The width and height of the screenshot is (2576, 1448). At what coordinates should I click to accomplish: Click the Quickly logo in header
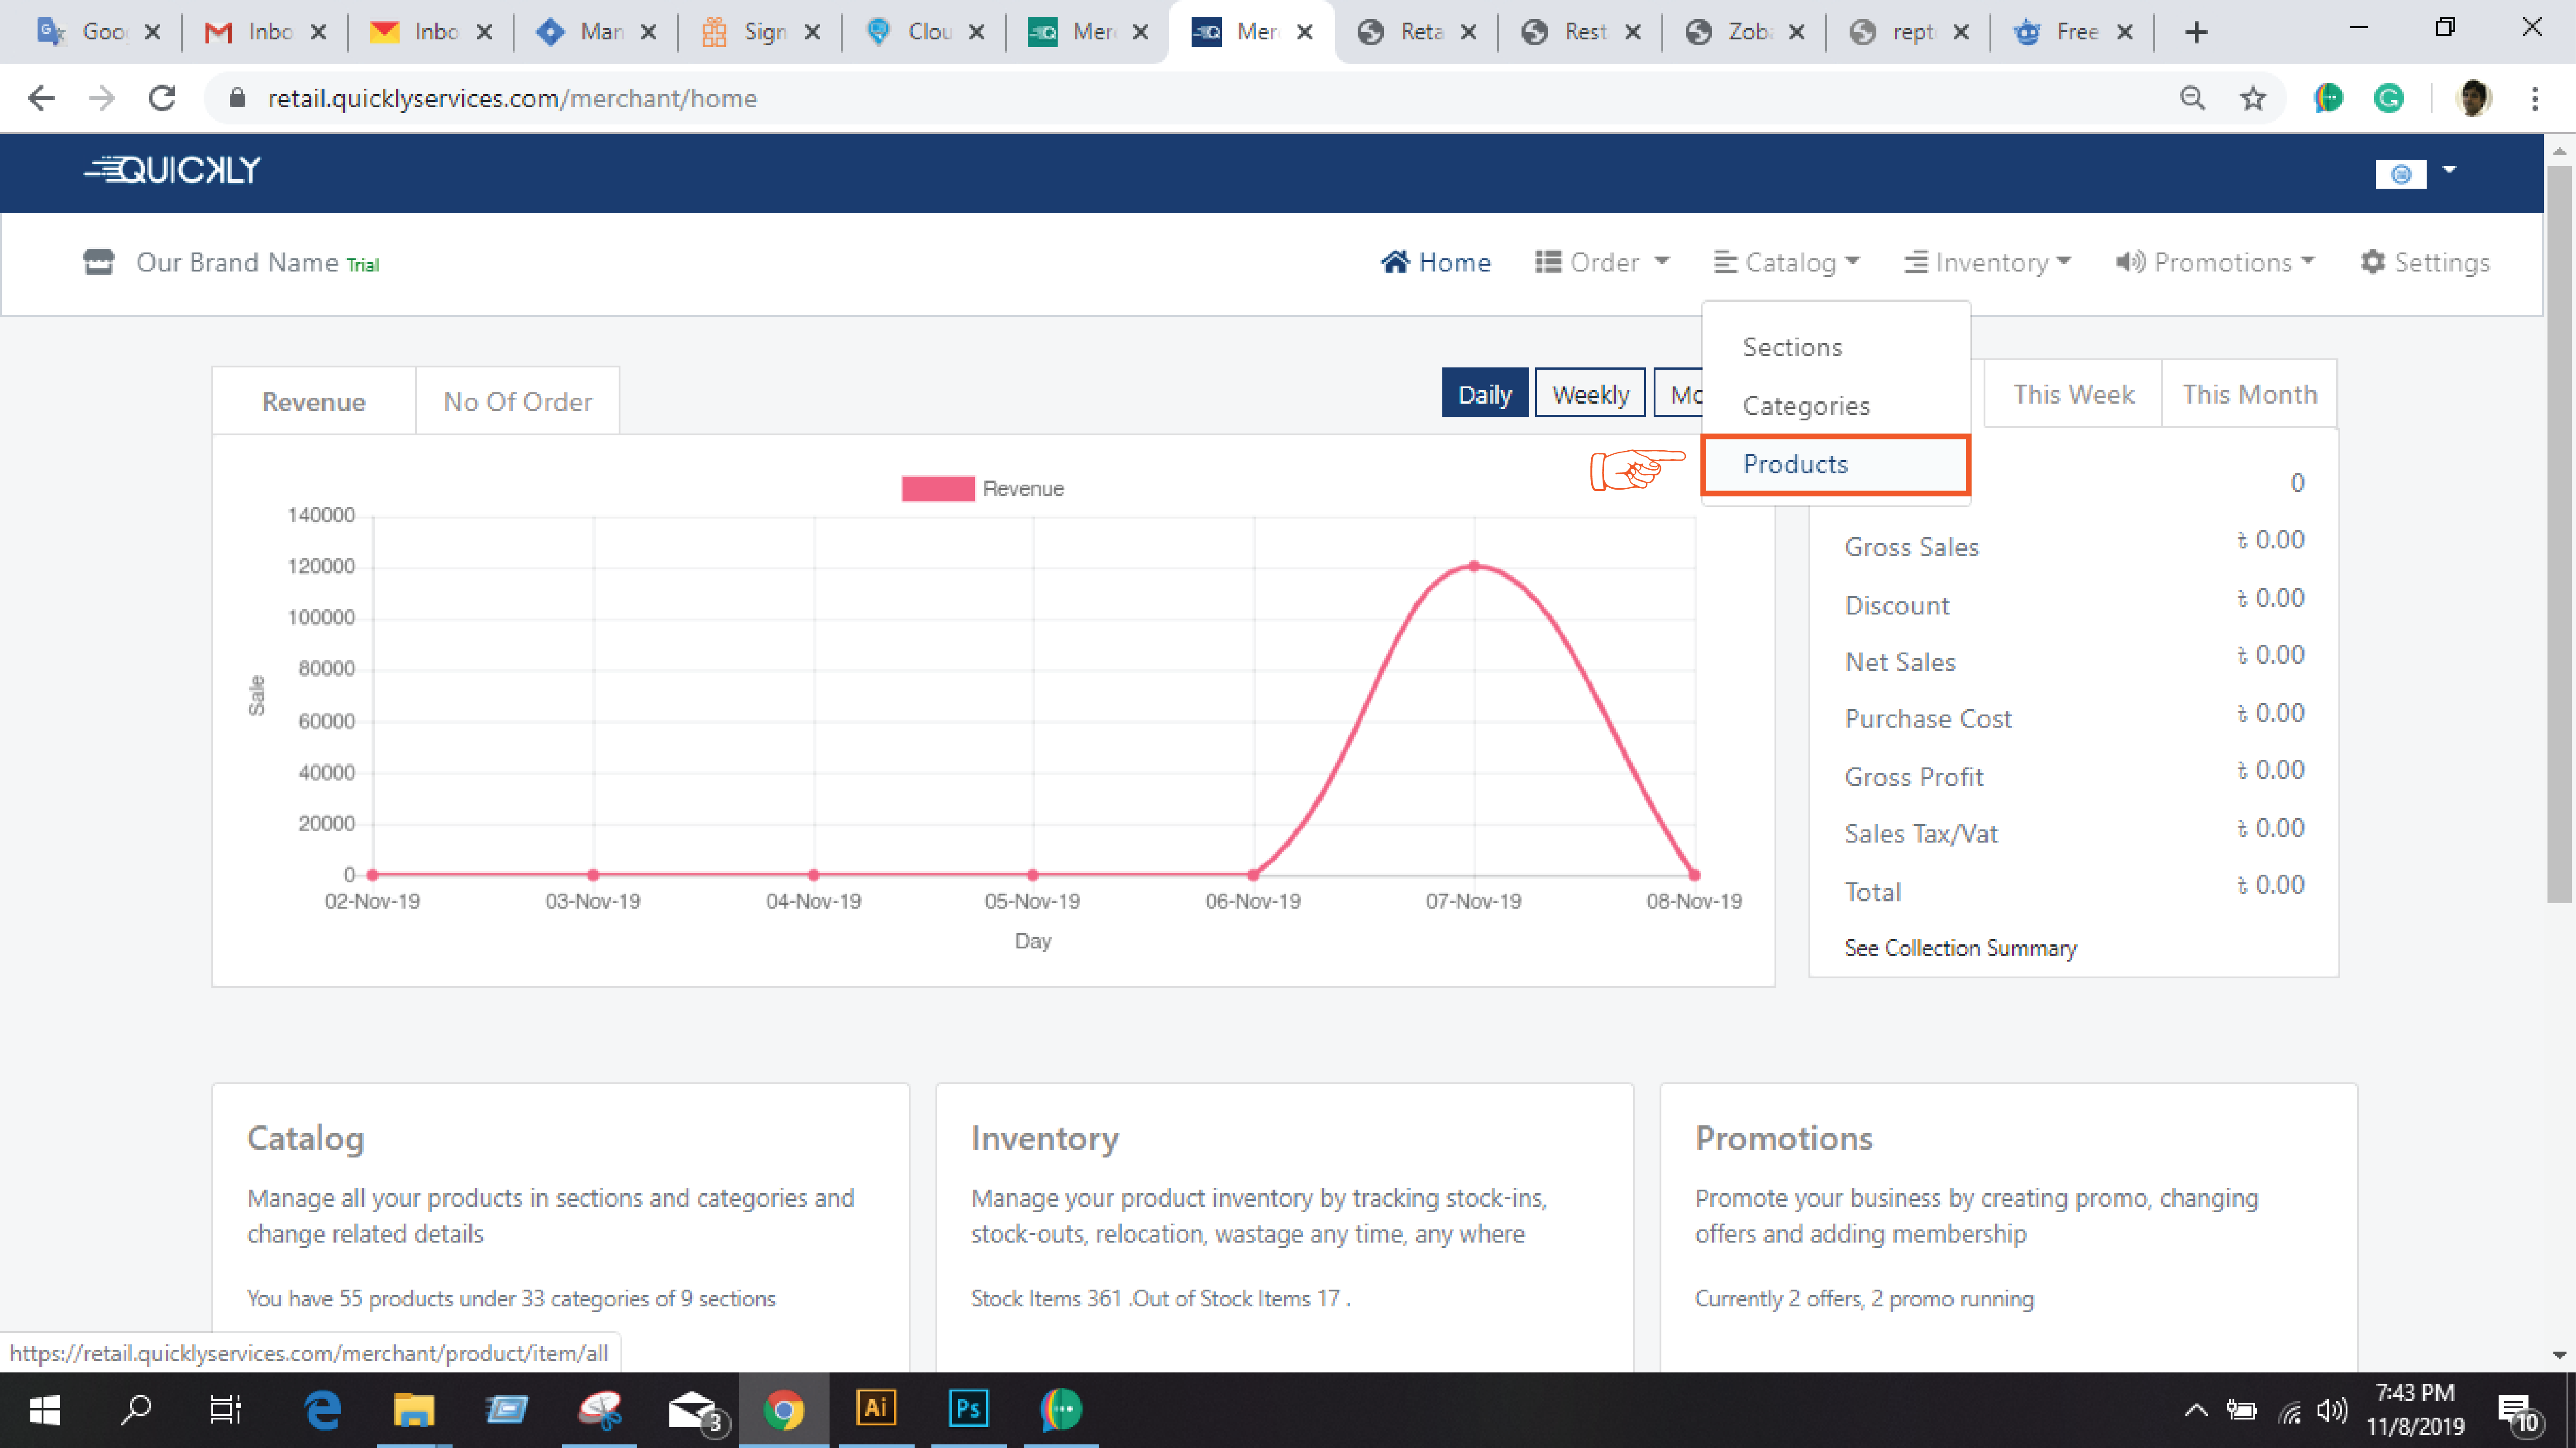click(172, 170)
